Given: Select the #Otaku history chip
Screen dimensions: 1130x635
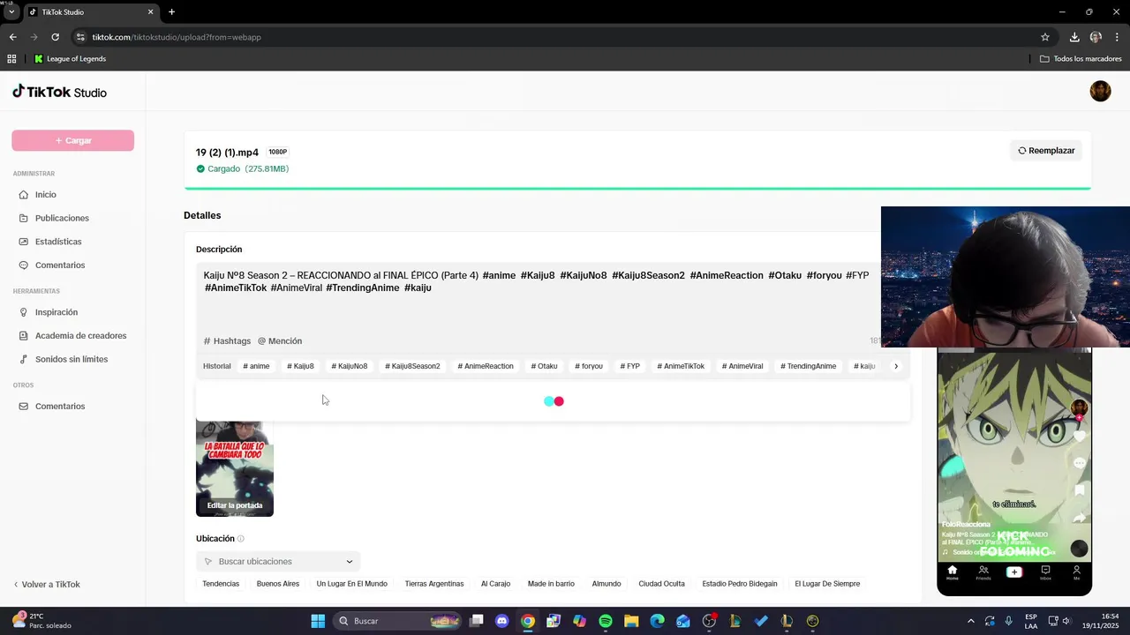Looking at the screenshot, I should click(544, 366).
